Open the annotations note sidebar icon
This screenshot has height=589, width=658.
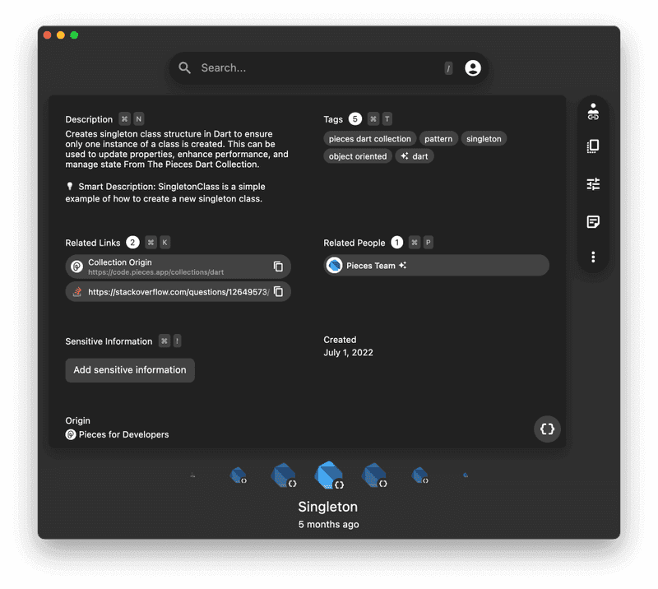592,221
